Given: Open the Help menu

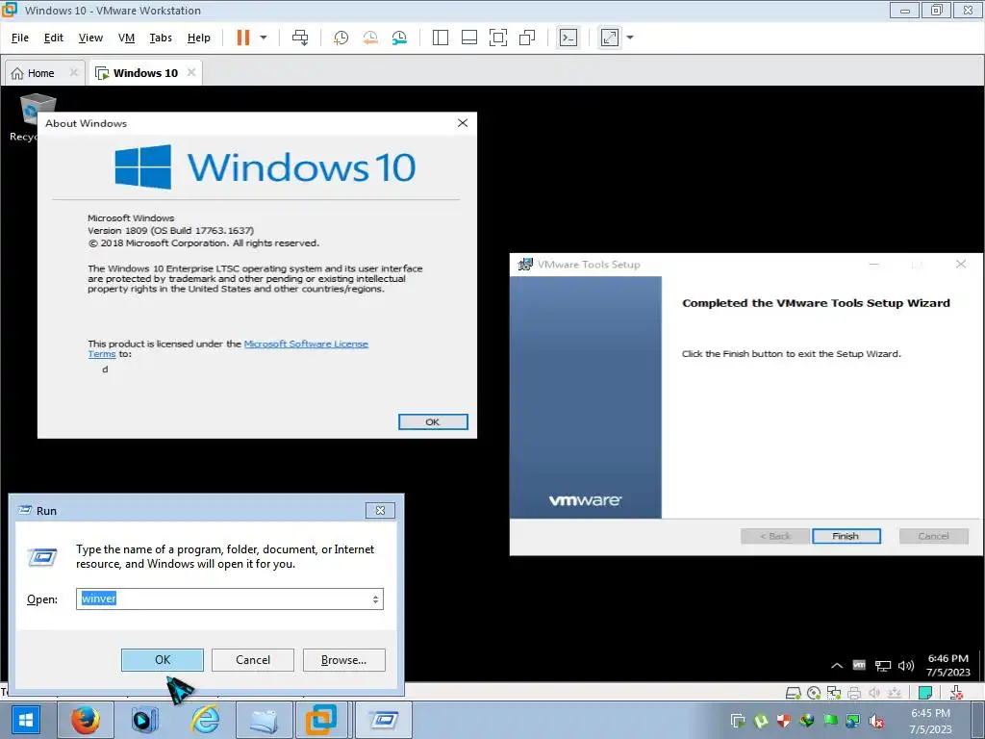Looking at the screenshot, I should pyautogui.click(x=198, y=38).
